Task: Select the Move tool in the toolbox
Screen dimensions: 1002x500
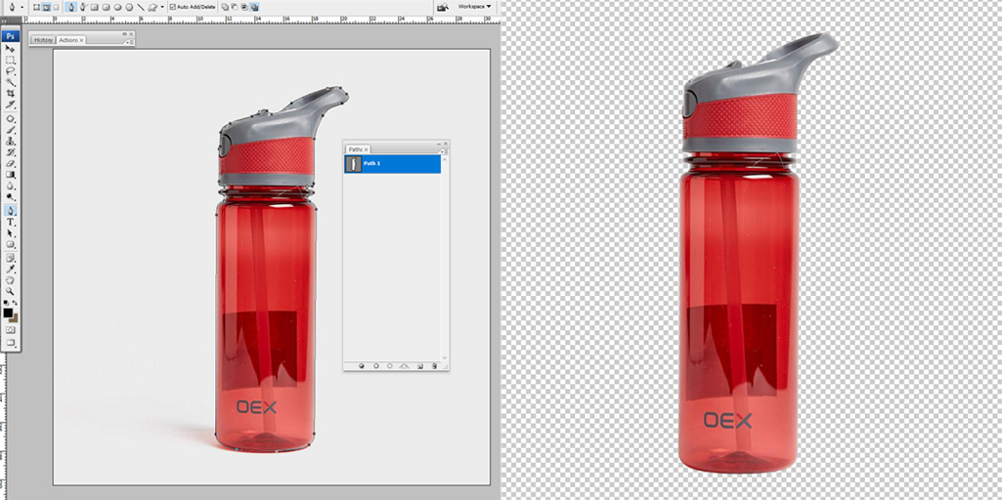Action: tap(10, 48)
